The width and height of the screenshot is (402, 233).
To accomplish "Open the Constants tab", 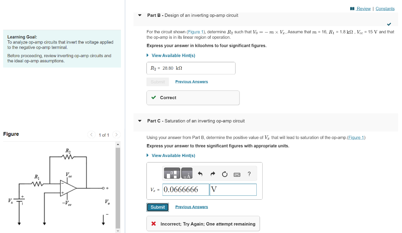I will coord(385,8).
